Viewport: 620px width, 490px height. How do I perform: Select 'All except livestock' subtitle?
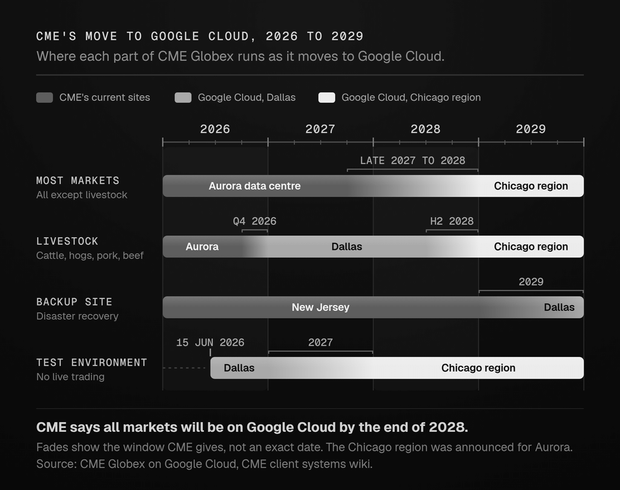coord(82,195)
